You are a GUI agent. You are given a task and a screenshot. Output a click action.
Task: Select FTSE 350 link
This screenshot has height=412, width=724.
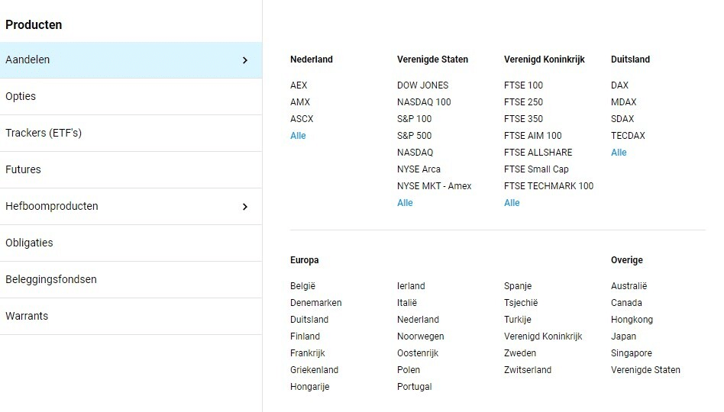[x=523, y=119]
